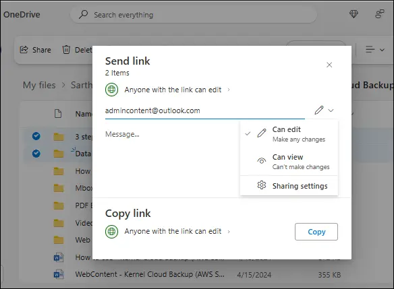Click the recipient email field

[x=205, y=110]
